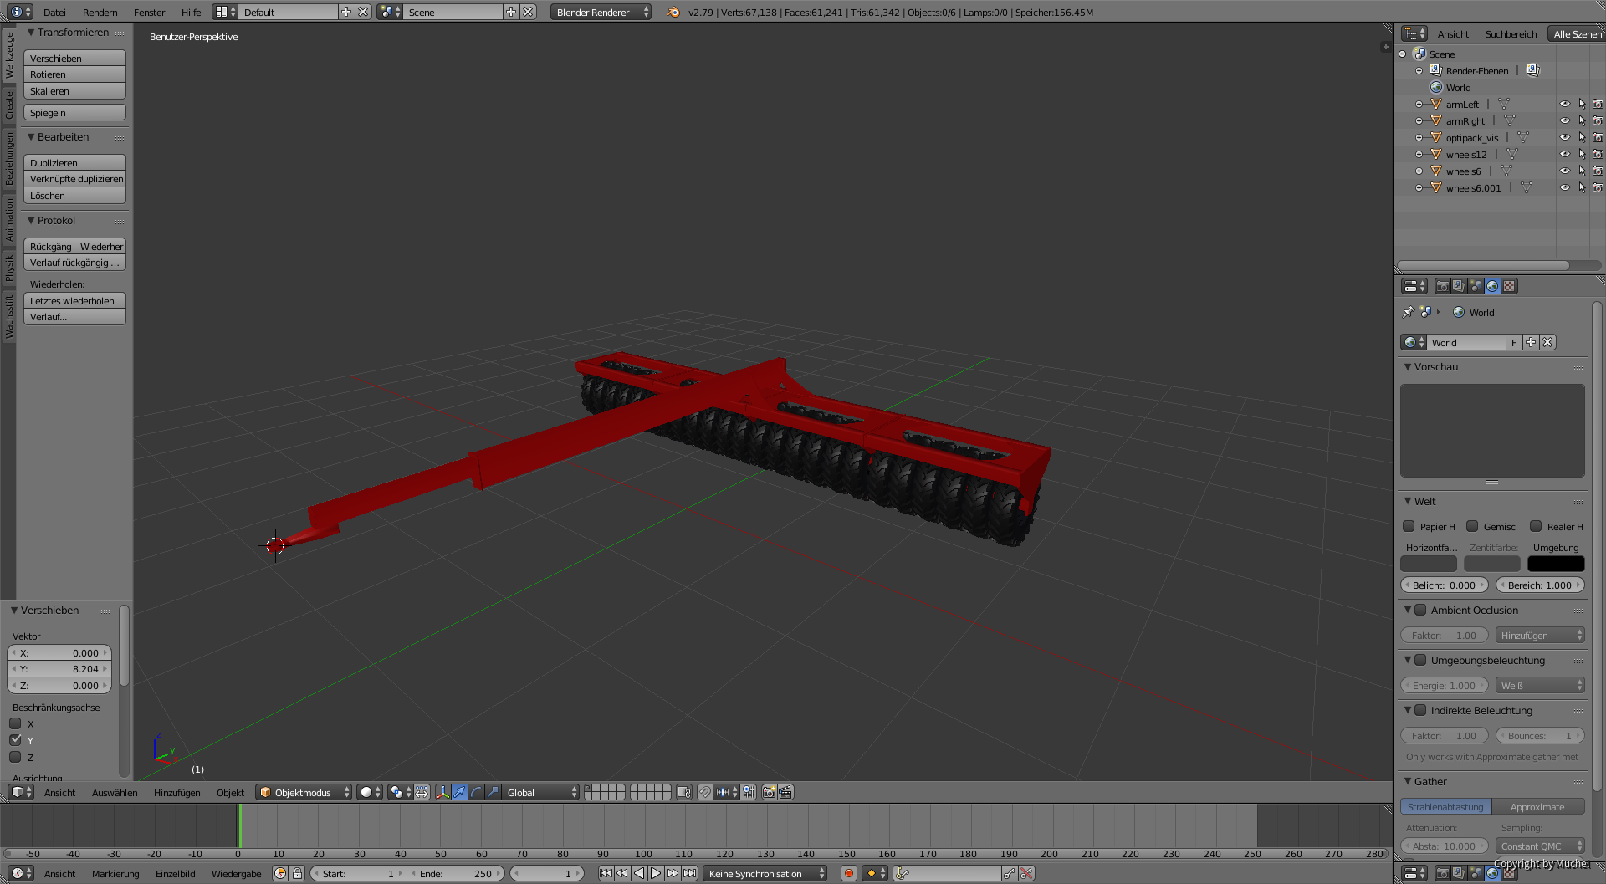Click the Verschieben button
The width and height of the screenshot is (1606, 884).
pos(74,58)
